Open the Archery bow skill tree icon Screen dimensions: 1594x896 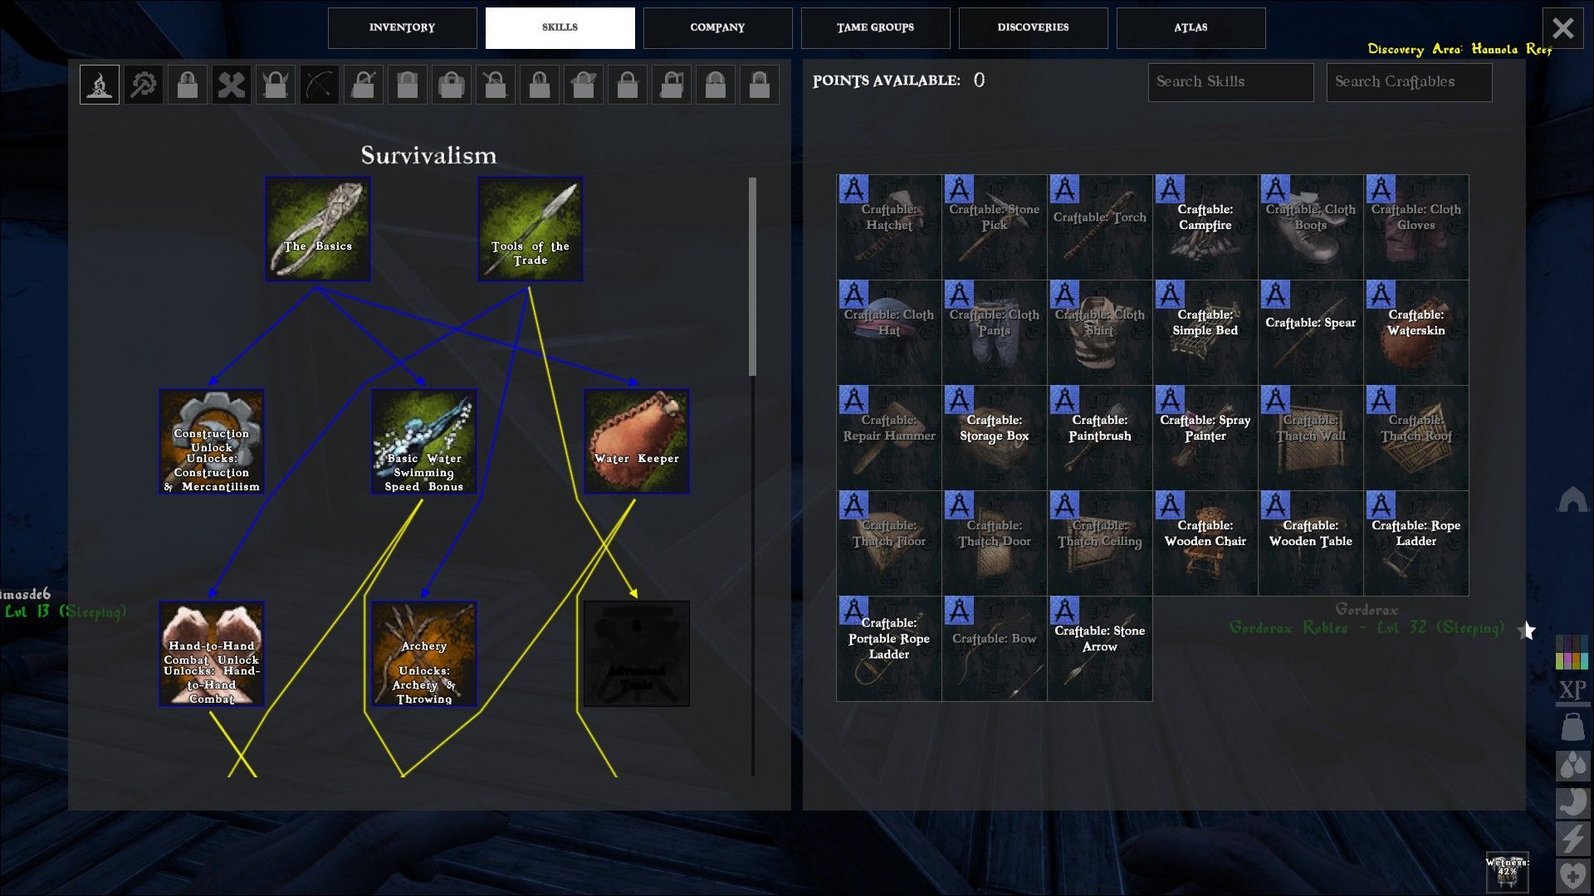(320, 85)
